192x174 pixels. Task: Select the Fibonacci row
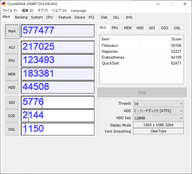[x=142, y=45]
